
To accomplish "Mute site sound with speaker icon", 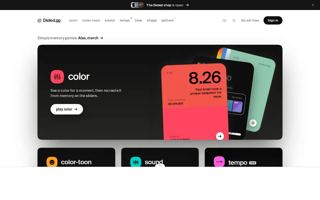I will [224, 20].
